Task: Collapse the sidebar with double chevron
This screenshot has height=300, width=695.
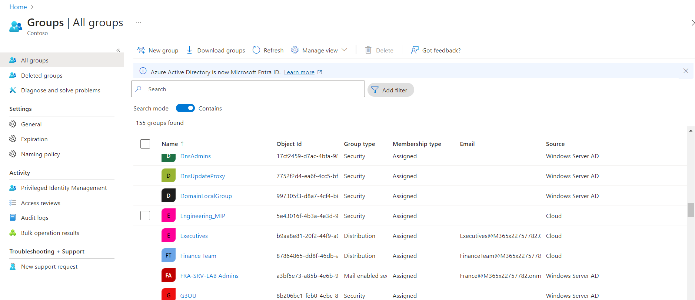Action: point(118,50)
